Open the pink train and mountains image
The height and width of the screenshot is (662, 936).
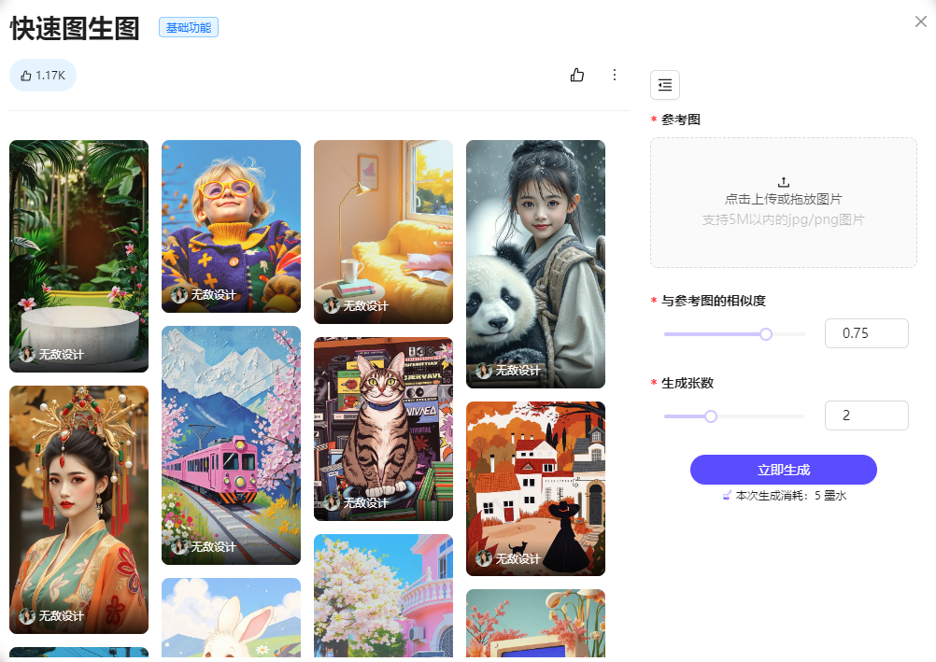[231, 445]
